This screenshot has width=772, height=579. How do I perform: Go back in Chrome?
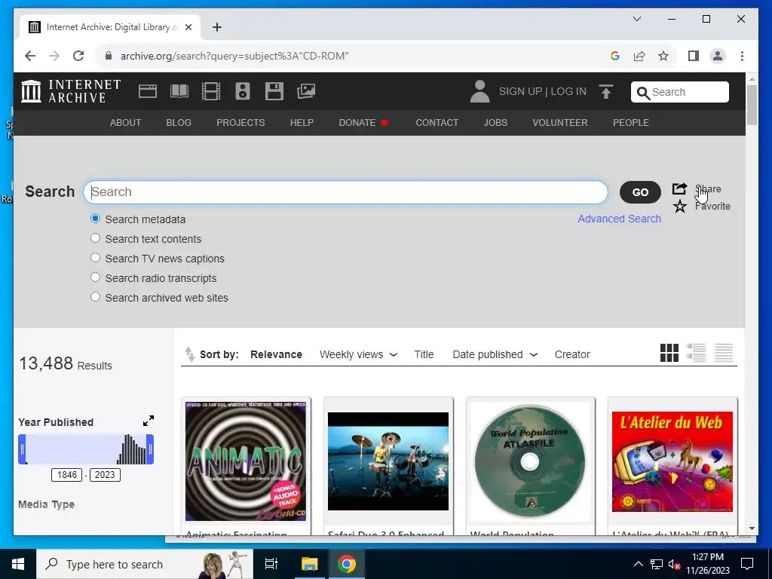click(30, 56)
